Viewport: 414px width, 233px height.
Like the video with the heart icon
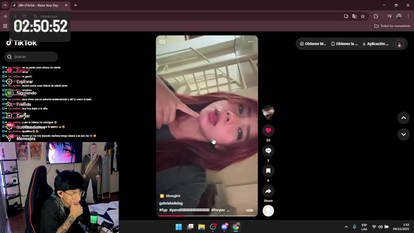[268, 130]
